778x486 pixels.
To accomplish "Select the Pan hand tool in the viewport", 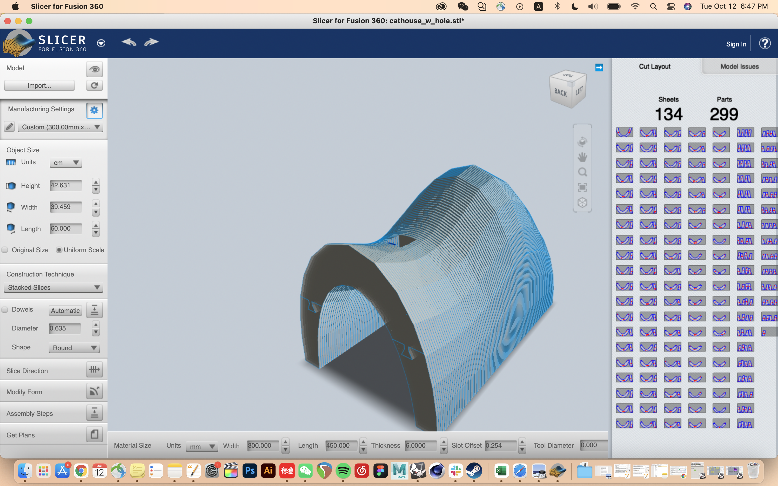I will pos(582,157).
